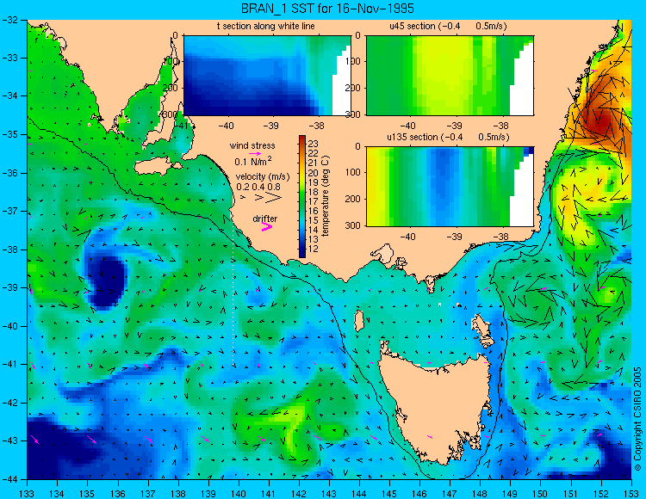Click the 133 longitude axis label

27,494
